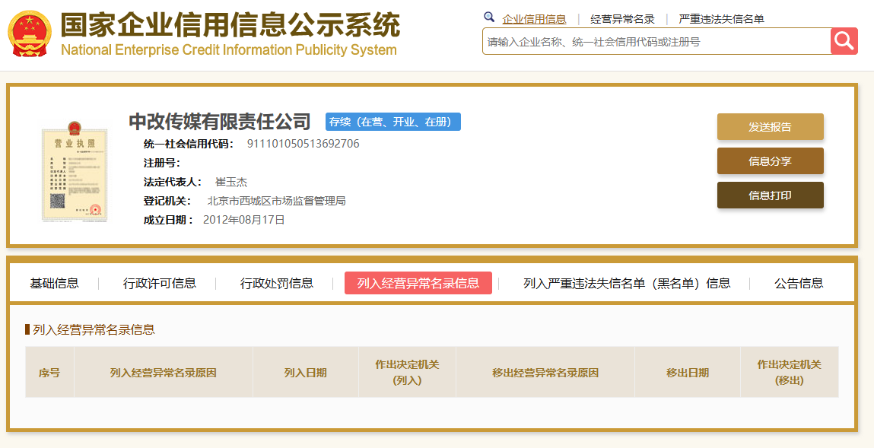Switch to the 行政许可信息 tab
This screenshot has height=448, width=874.
click(x=160, y=283)
